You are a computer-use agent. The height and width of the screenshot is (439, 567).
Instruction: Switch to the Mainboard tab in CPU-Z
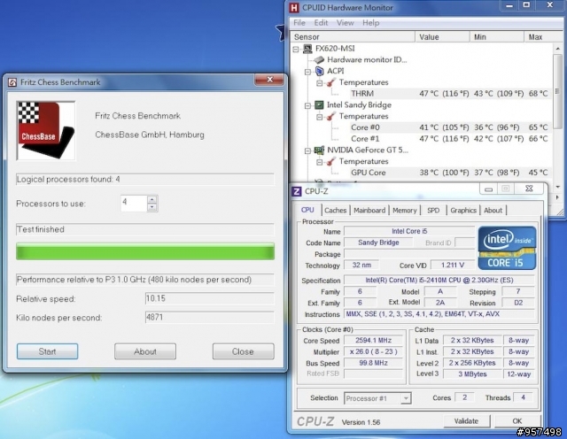tap(369, 211)
